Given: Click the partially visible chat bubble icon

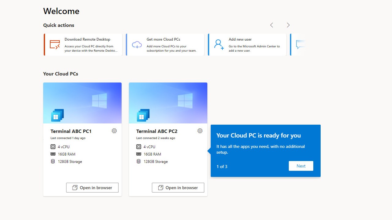Looking at the screenshot, I should click(x=300, y=45).
